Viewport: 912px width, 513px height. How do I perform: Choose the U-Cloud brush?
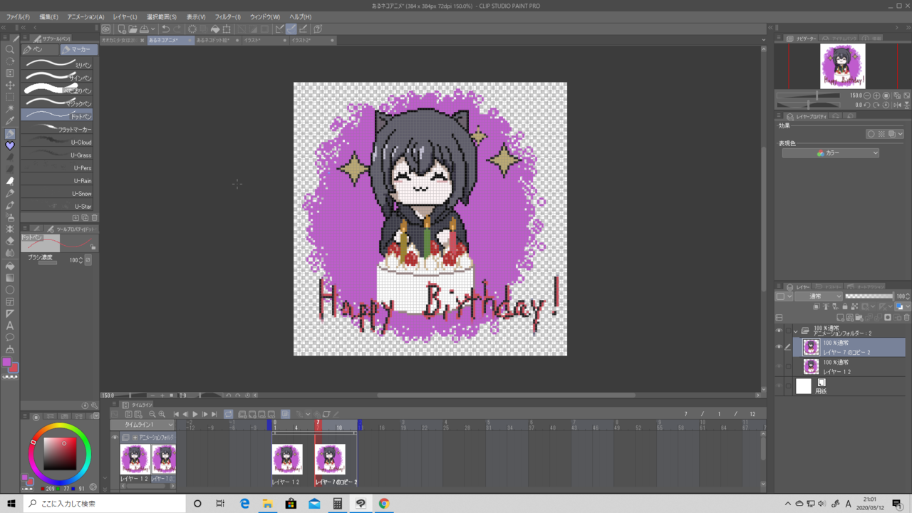click(58, 142)
